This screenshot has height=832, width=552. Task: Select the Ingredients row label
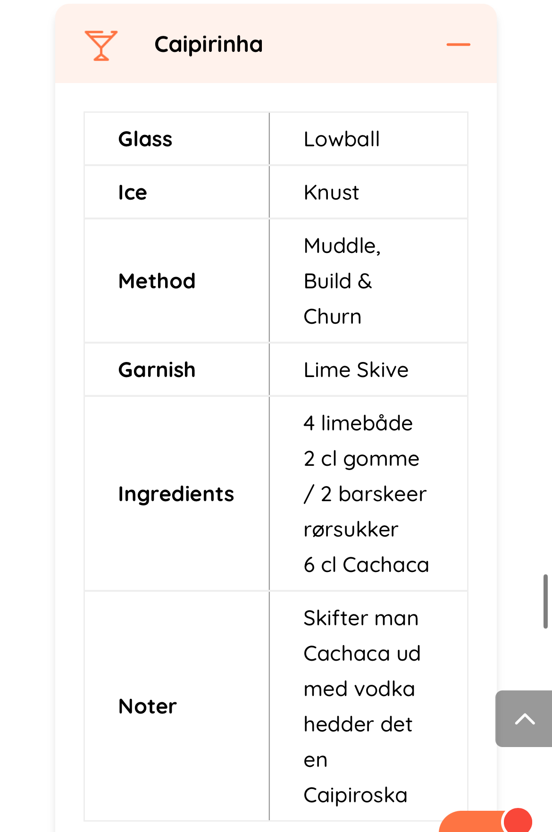(176, 494)
